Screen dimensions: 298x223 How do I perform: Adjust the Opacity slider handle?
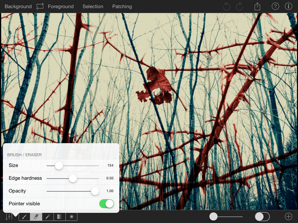click(95, 191)
